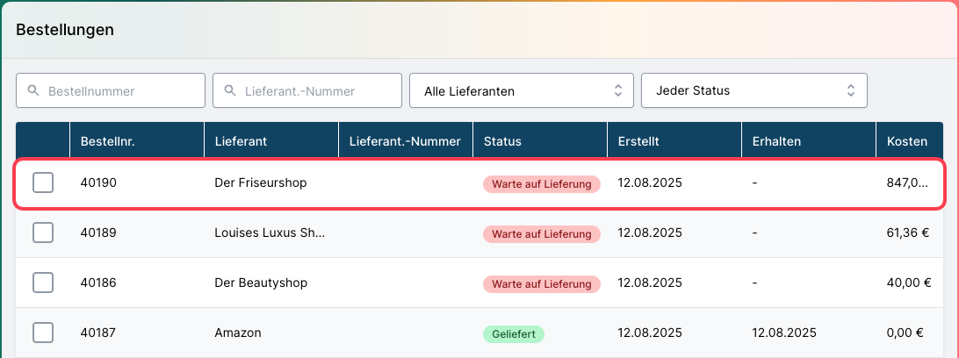This screenshot has height=358, width=959.
Task: Click magnifier icon in Lieferant.-Nummer field
Action: coord(230,91)
